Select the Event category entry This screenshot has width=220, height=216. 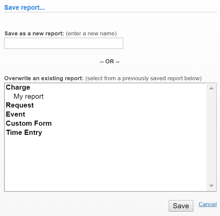click(x=16, y=115)
